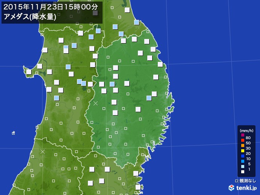The image size is (260, 195).
Task: Select the blue 20 mm/h legend swatch
Action: pyautogui.click(x=243, y=156)
